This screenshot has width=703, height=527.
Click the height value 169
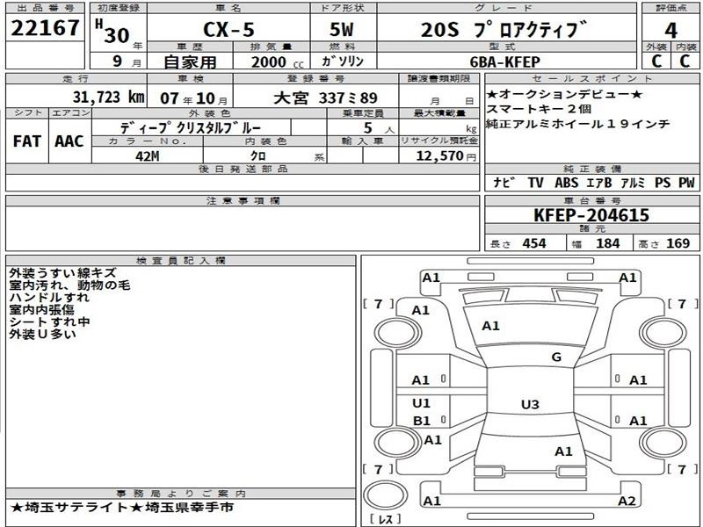click(x=678, y=243)
